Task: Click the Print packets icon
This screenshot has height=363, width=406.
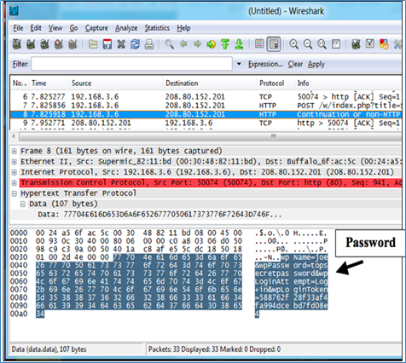Action: click(149, 44)
